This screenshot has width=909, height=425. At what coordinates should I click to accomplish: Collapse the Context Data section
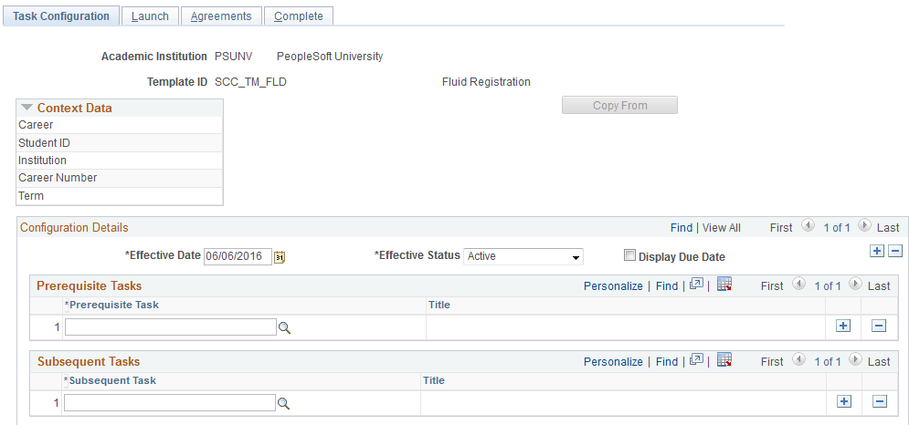pos(26,108)
